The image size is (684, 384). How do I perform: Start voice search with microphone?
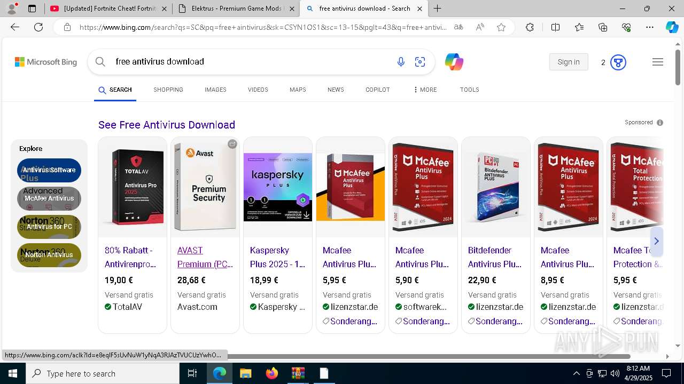[x=401, y=62]
